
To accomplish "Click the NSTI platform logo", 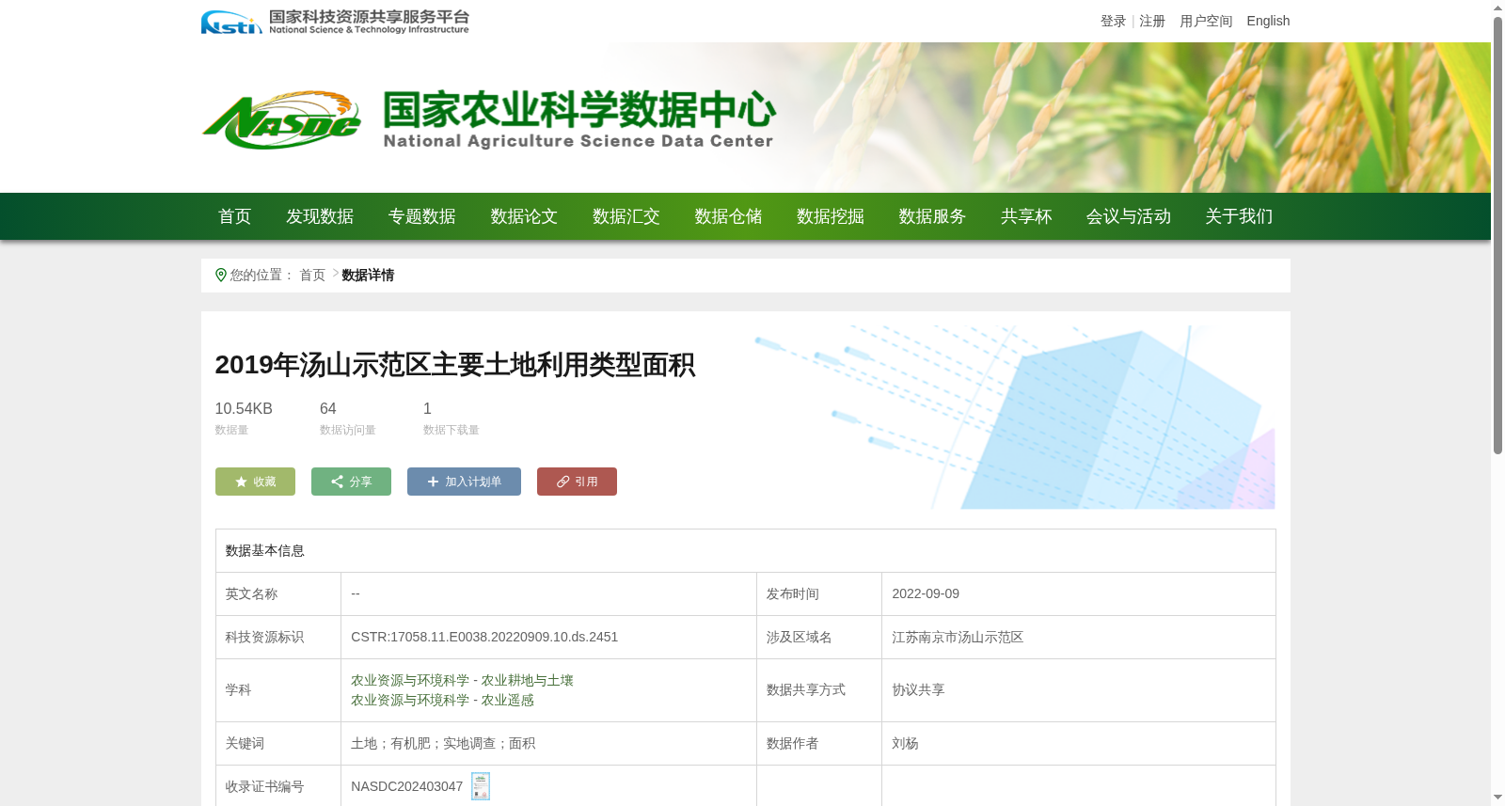I will (335, 22).
